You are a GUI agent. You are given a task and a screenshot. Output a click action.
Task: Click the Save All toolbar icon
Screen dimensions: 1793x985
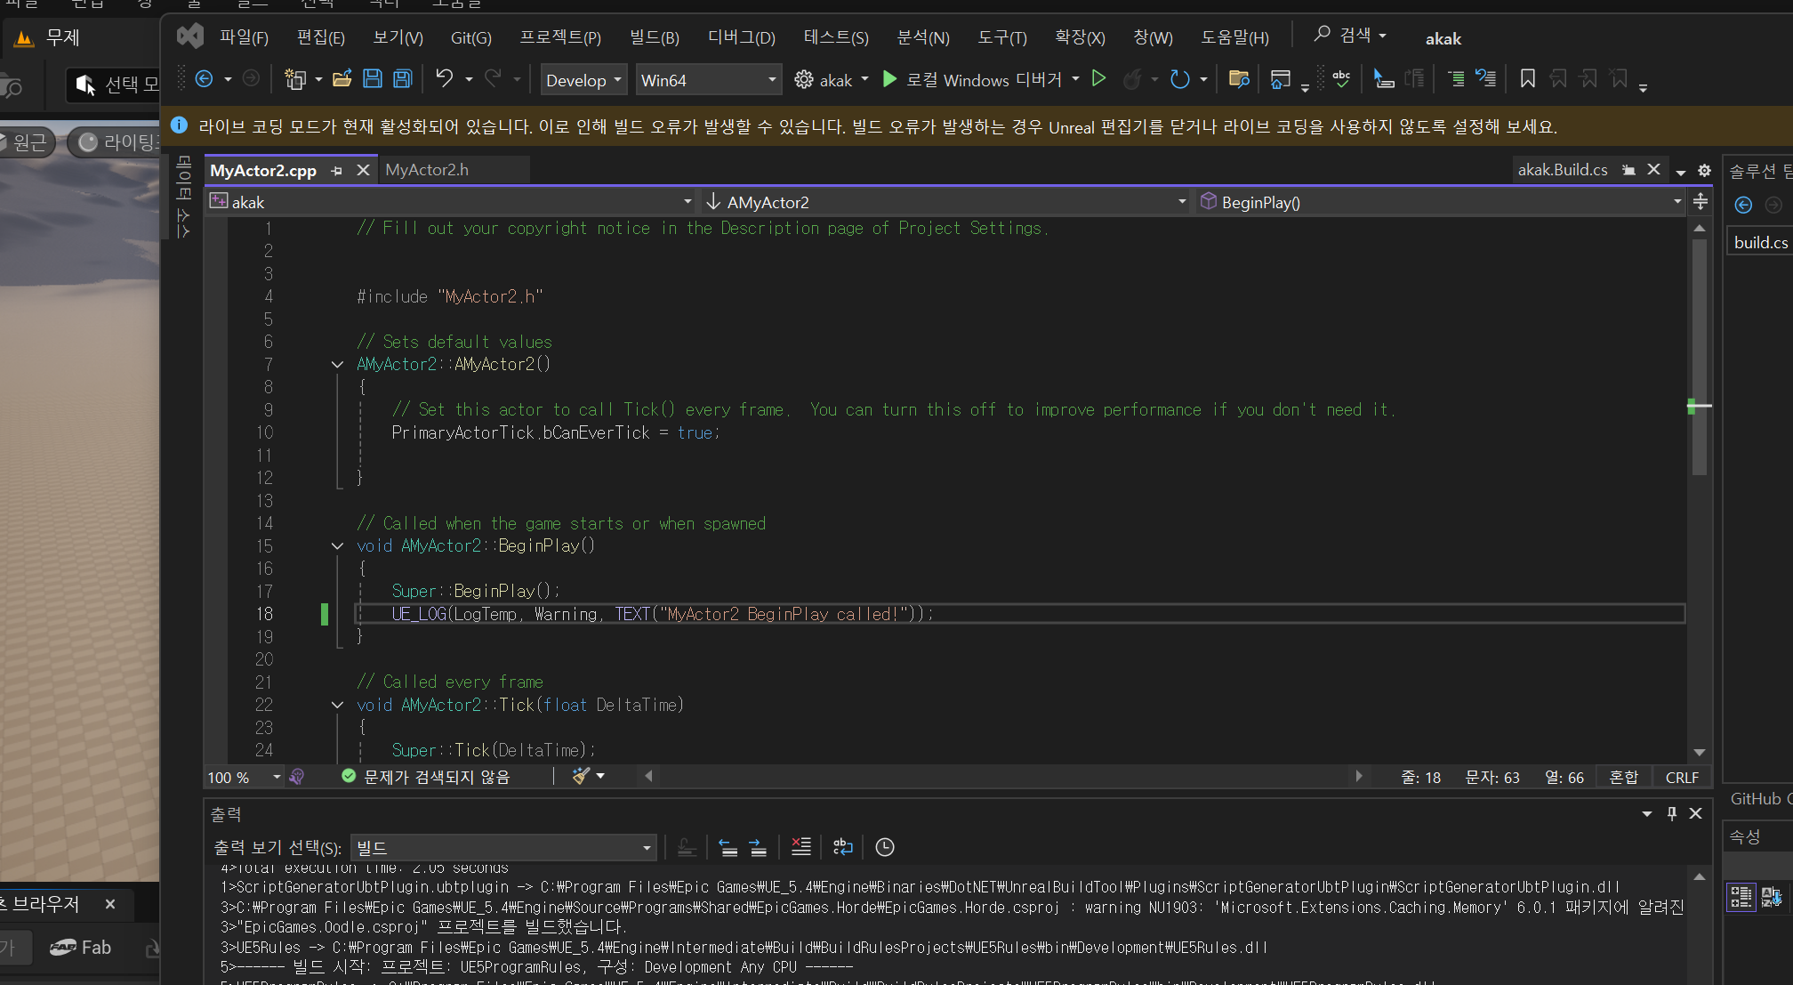403,79
